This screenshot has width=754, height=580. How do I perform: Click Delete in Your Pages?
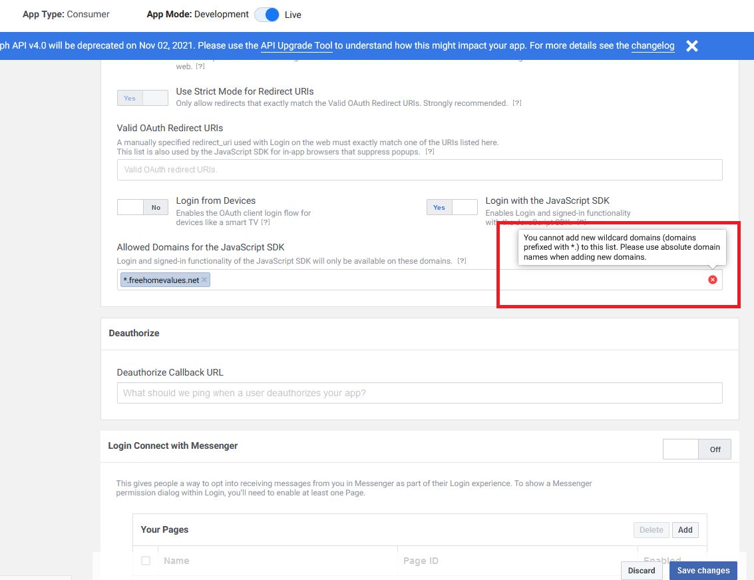point(651,530)
